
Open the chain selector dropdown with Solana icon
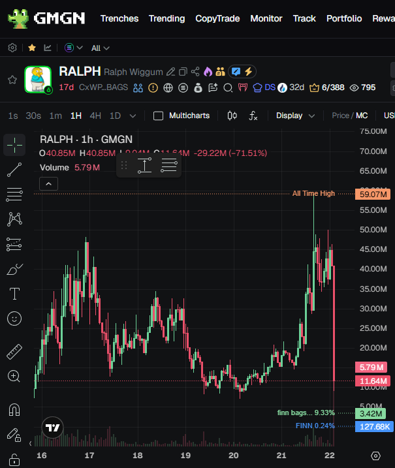[x=73, y=48]
